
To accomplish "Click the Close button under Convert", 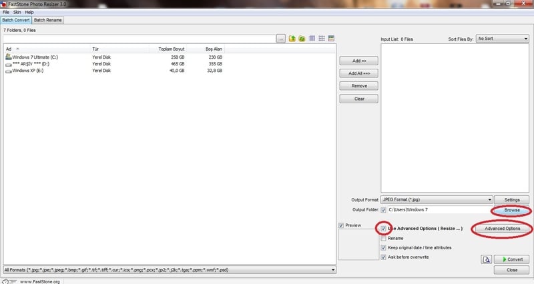I will [511, 270].
